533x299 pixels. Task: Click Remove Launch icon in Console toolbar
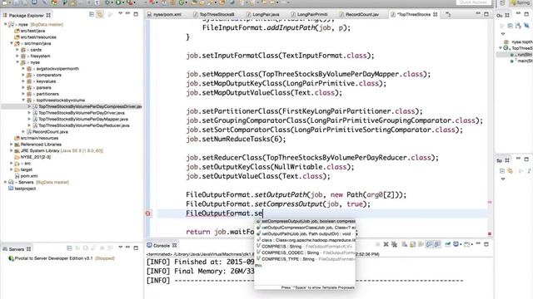pos(386,244)
